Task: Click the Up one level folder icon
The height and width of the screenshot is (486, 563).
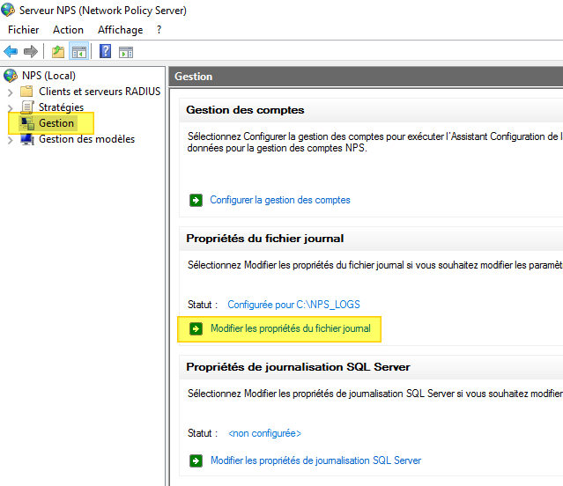Action: pos(58,52)
